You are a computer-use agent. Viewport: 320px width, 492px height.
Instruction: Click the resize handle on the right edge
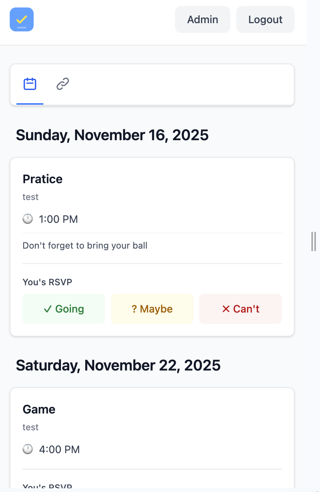(x=313, y=241)
